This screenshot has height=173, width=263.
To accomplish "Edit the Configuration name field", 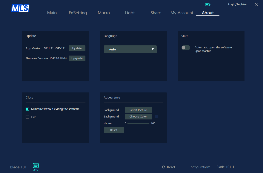I will (225, 167).
